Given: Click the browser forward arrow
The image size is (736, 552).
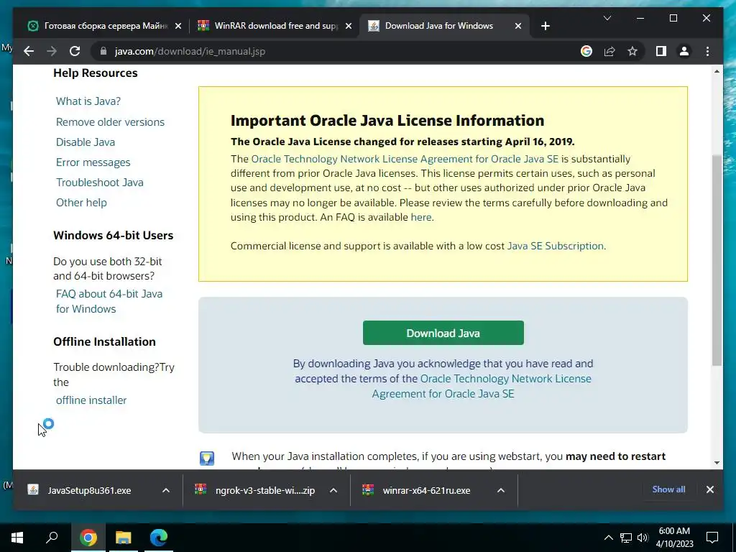Looking at the screenshot, I should [x=52, y=51].
